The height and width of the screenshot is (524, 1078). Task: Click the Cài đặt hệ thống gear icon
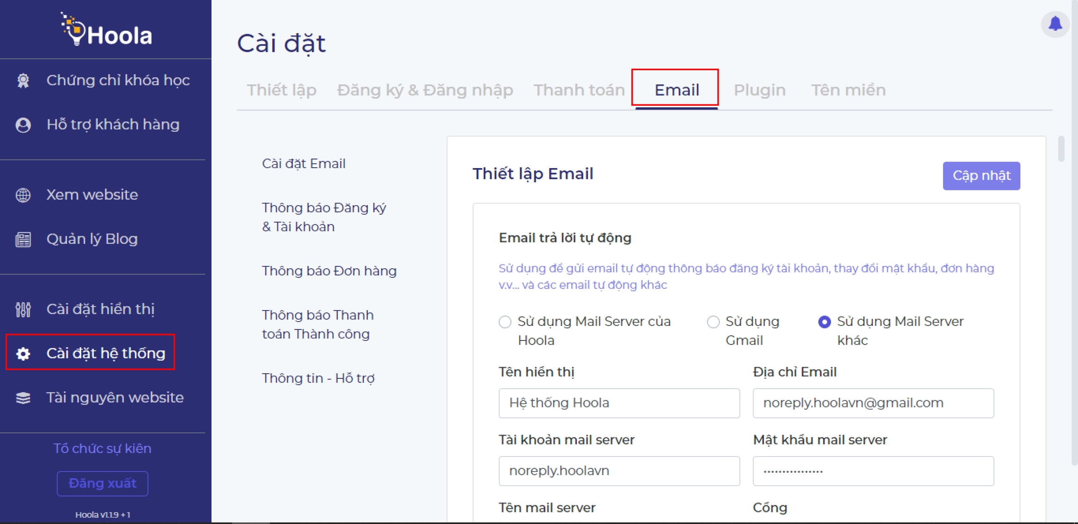tap(23, 354)
